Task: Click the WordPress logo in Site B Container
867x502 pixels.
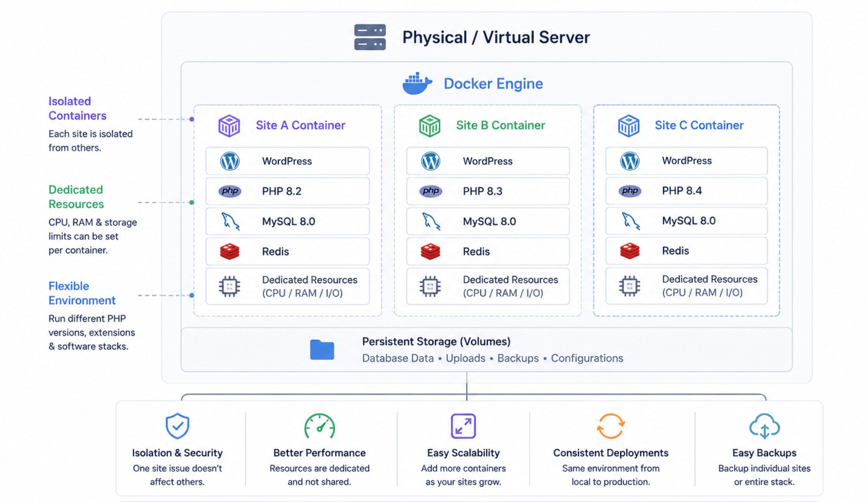Action: (x=430, y=161)
